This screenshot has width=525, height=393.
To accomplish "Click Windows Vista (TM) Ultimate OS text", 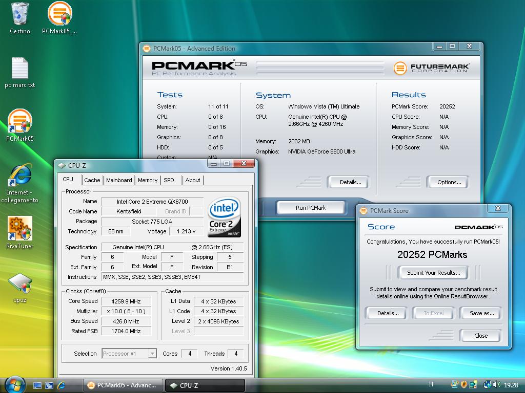I will pos(324,106).
